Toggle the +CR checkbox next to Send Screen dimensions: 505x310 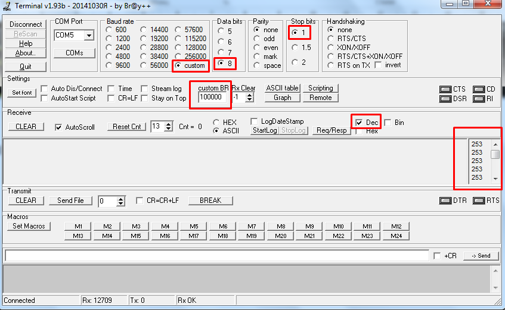tap(437, 256)
